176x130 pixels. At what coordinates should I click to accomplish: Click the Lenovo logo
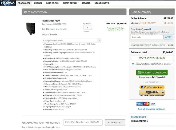click(x=8, y=3)
